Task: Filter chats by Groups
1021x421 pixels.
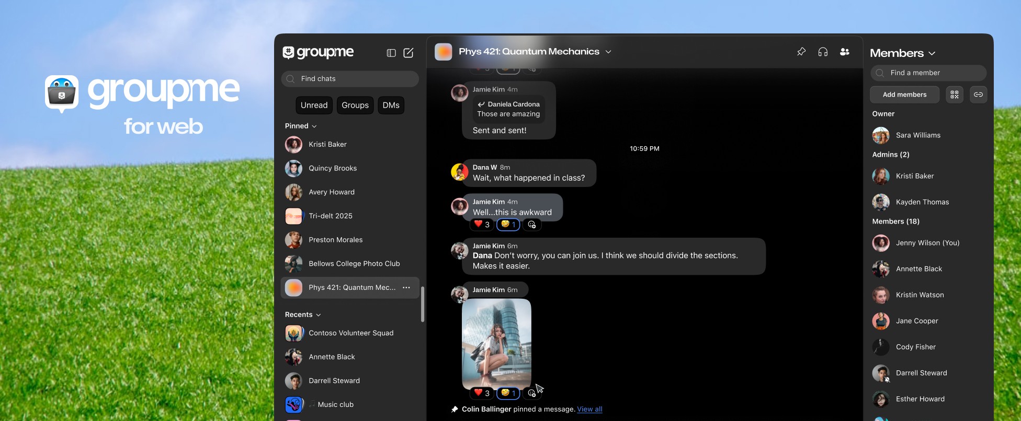Action: pos(355,106)
